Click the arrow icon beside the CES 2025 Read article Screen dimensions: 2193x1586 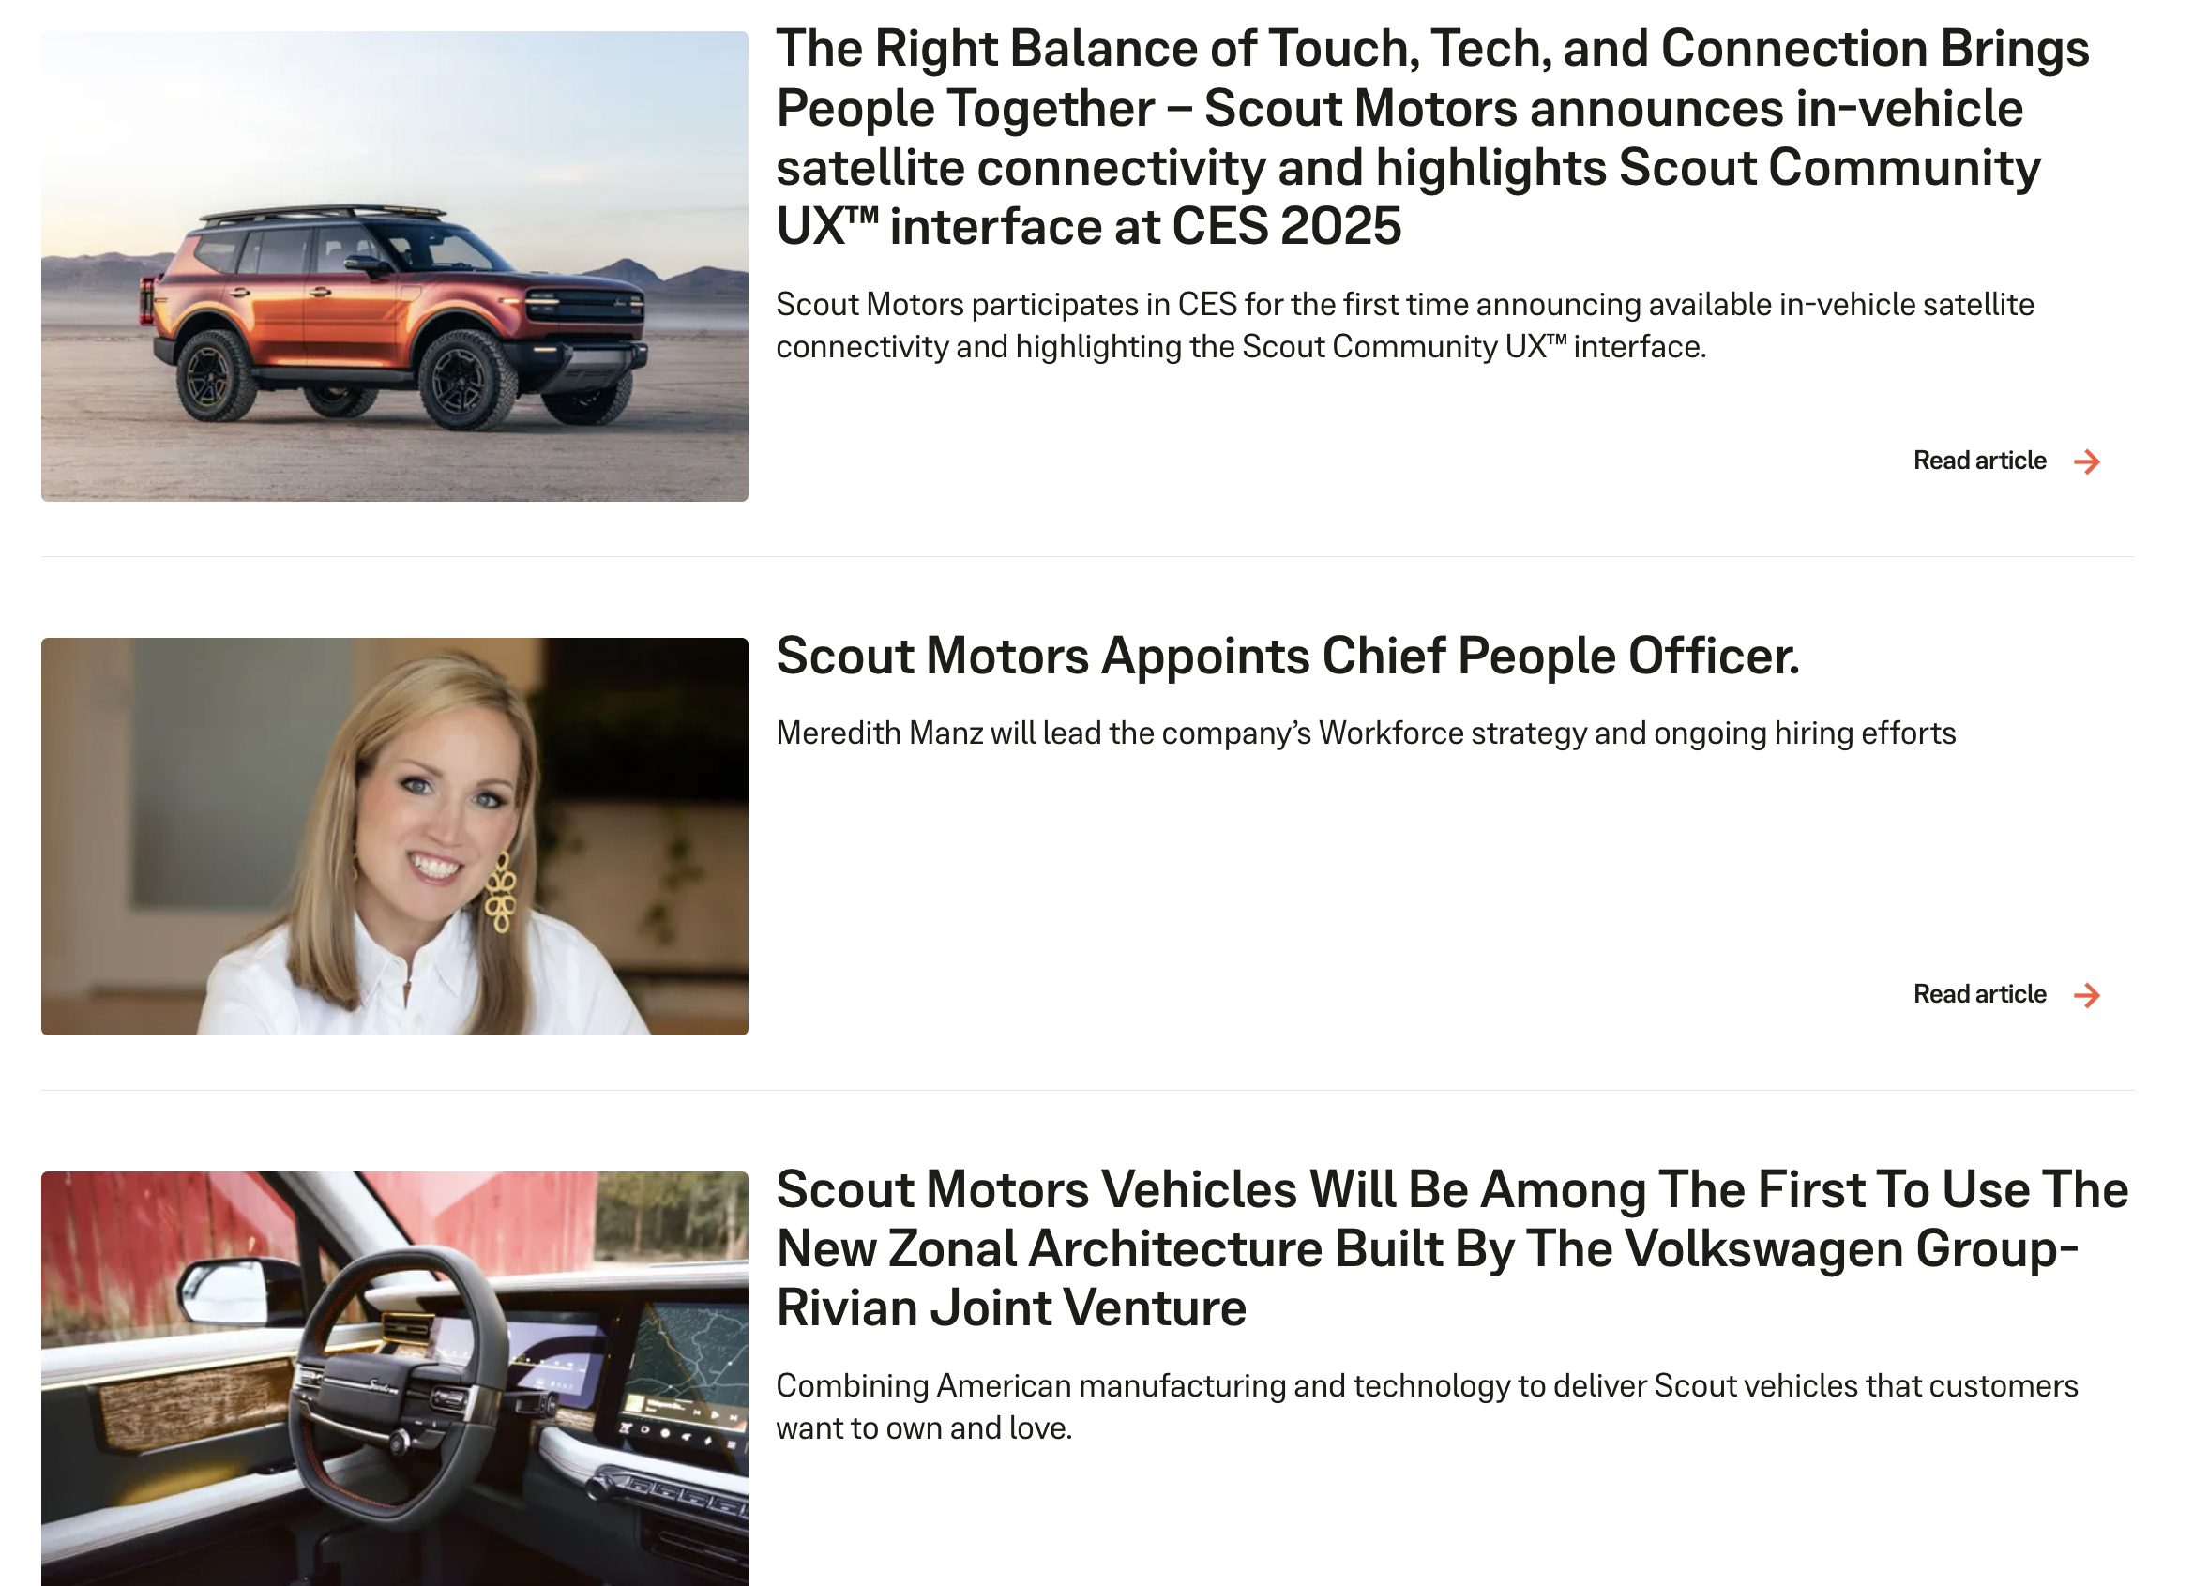[2087, 461]
